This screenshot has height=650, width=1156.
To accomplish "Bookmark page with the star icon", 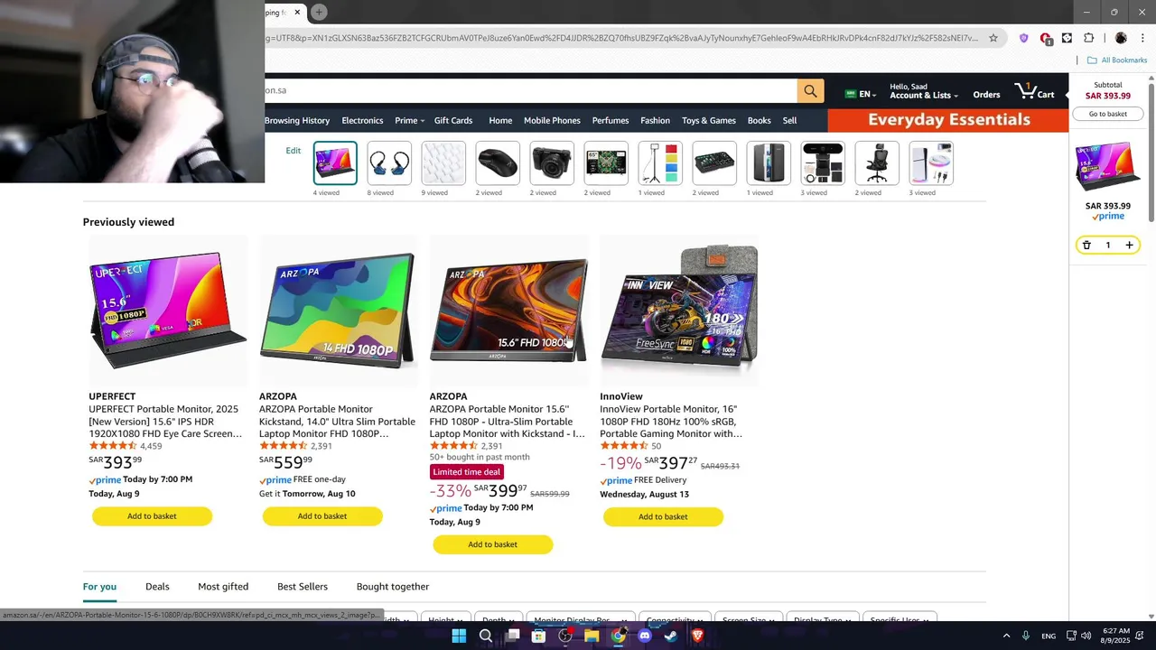I will [x=993, y=38].
